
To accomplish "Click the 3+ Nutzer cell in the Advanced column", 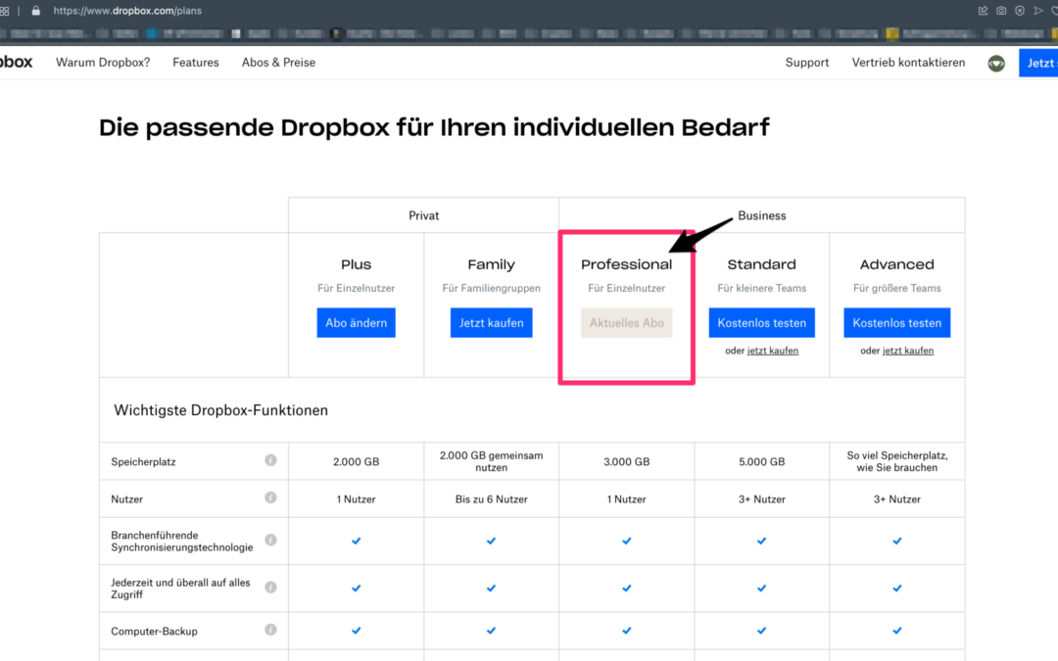I will [x=896, y=499].
